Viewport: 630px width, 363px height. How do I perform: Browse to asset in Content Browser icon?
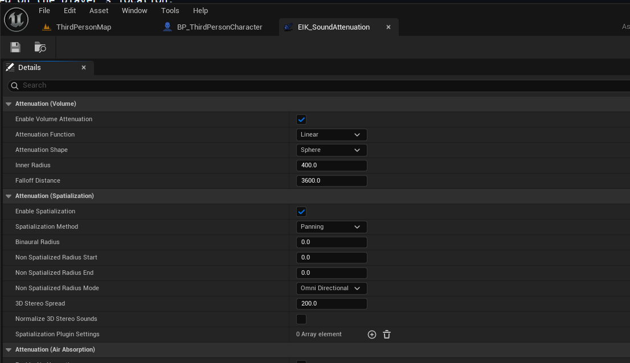[40, 48]
